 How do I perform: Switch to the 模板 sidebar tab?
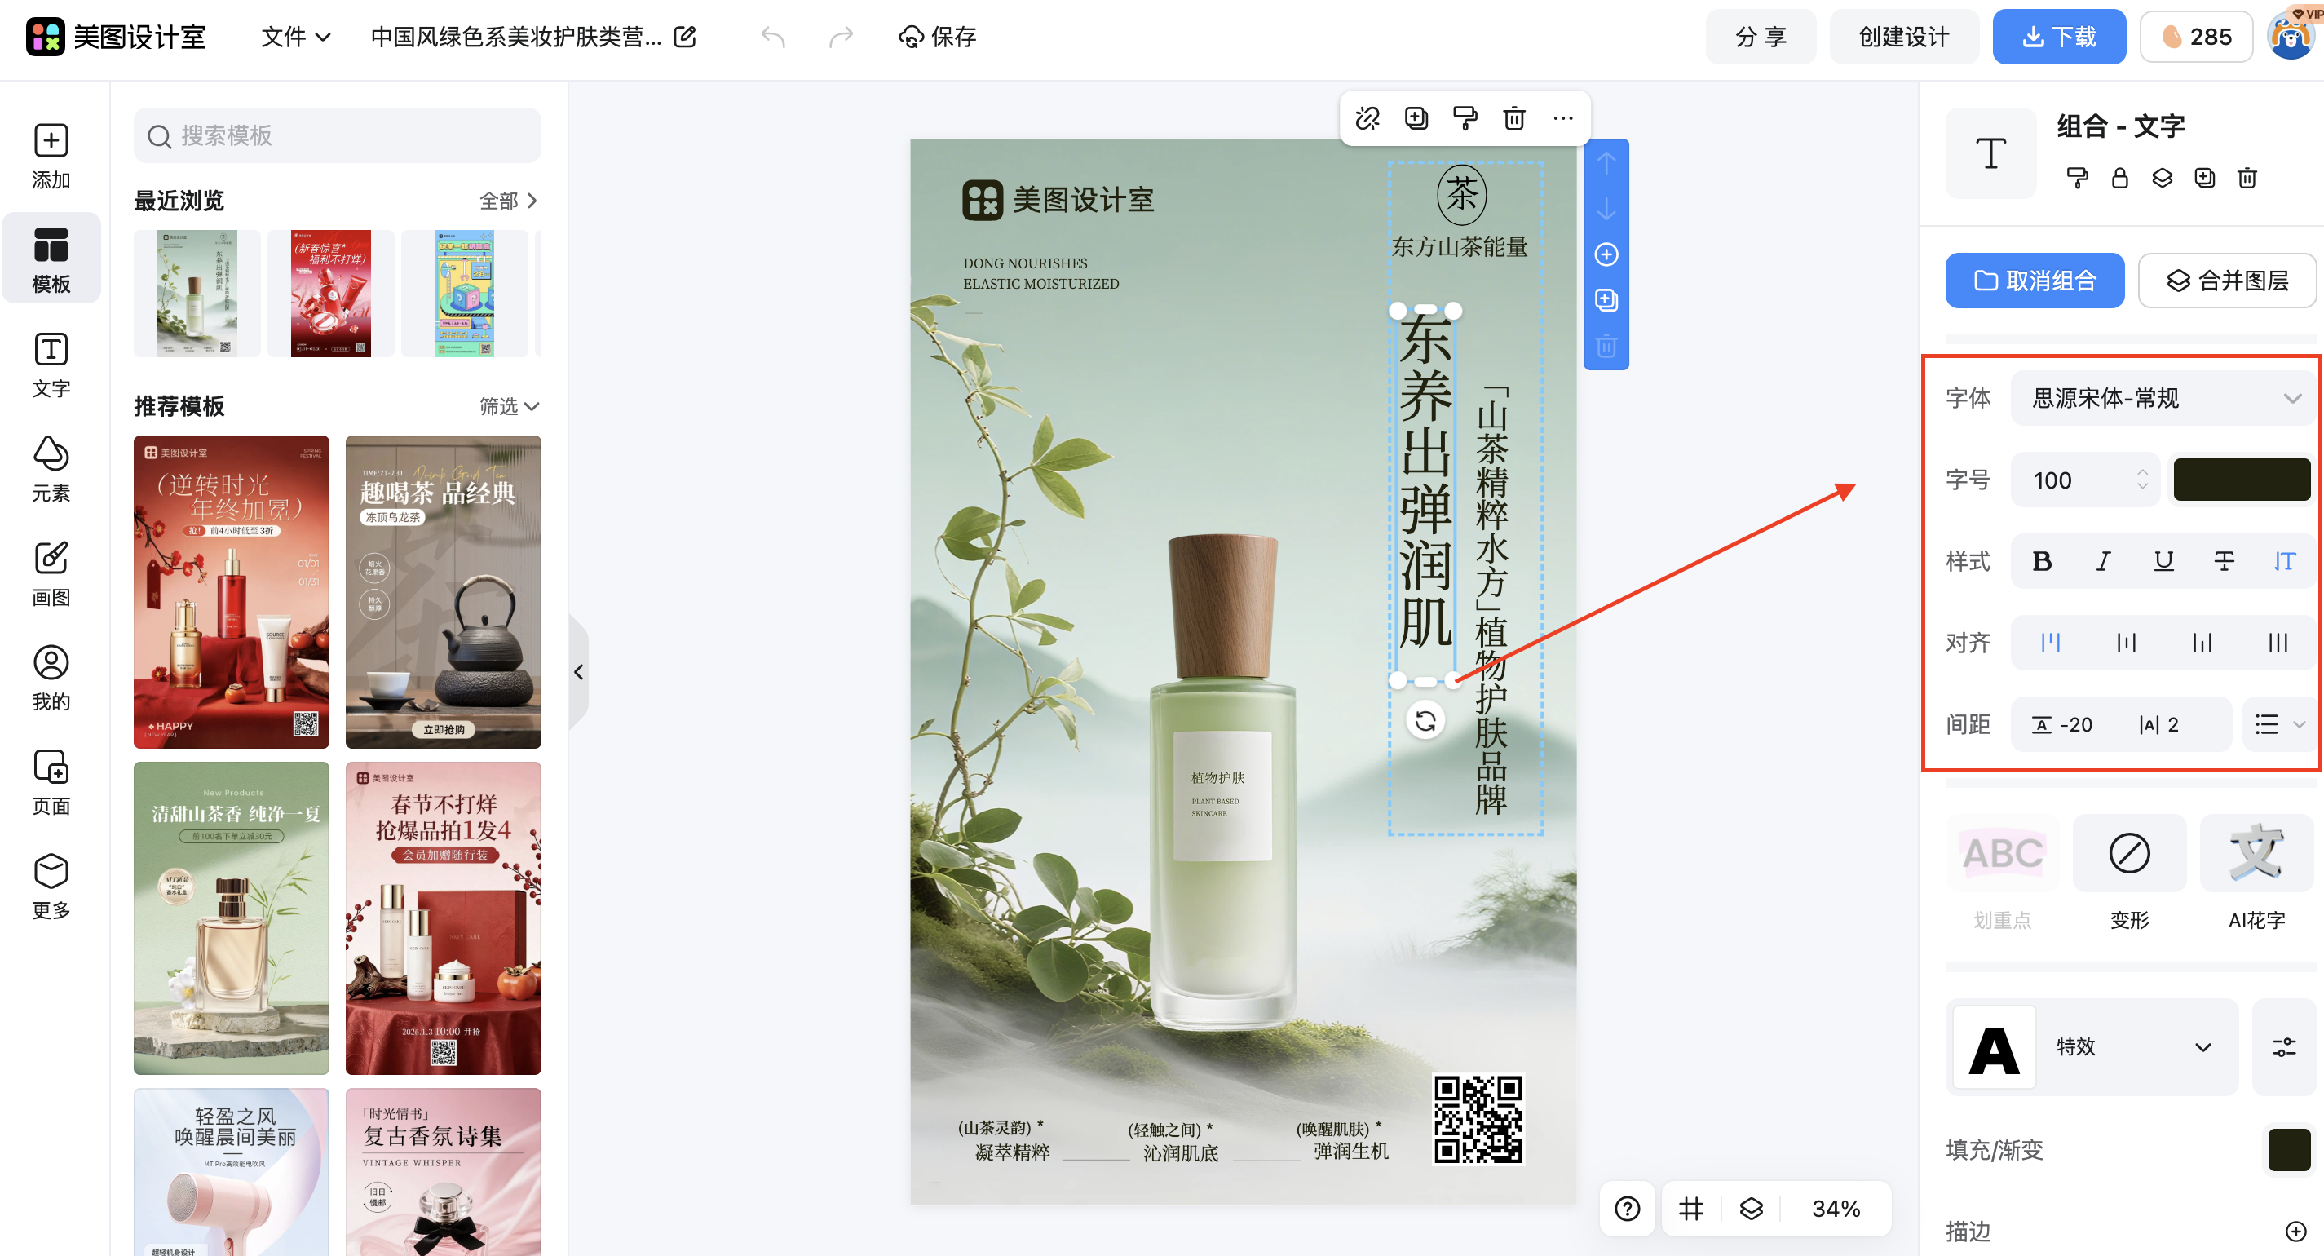(51, 258)
